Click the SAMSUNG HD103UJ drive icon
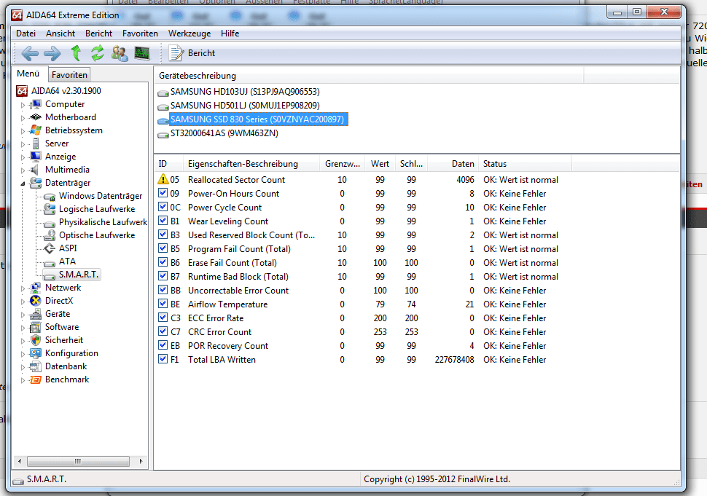707x496 pixels. coord(163,92)
